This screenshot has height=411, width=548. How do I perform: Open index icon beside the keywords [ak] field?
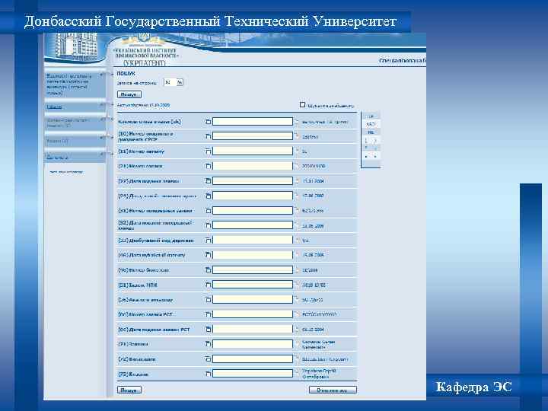(x=209, y=122)
